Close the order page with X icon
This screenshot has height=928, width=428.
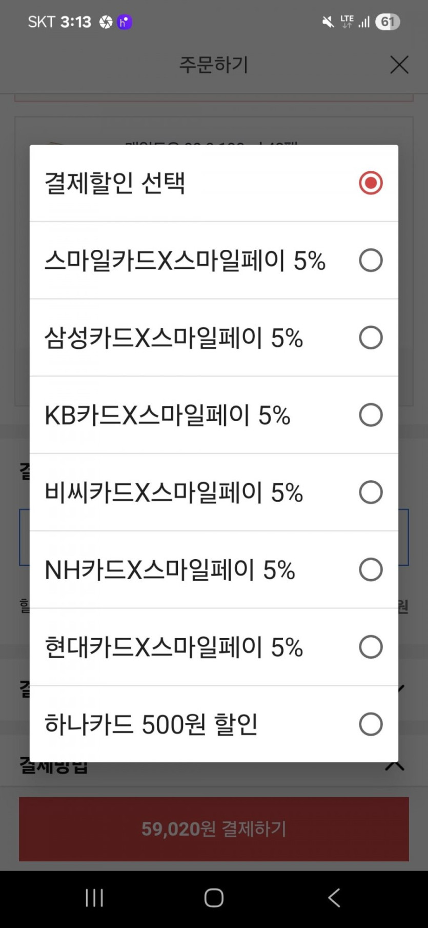(399, 65)
